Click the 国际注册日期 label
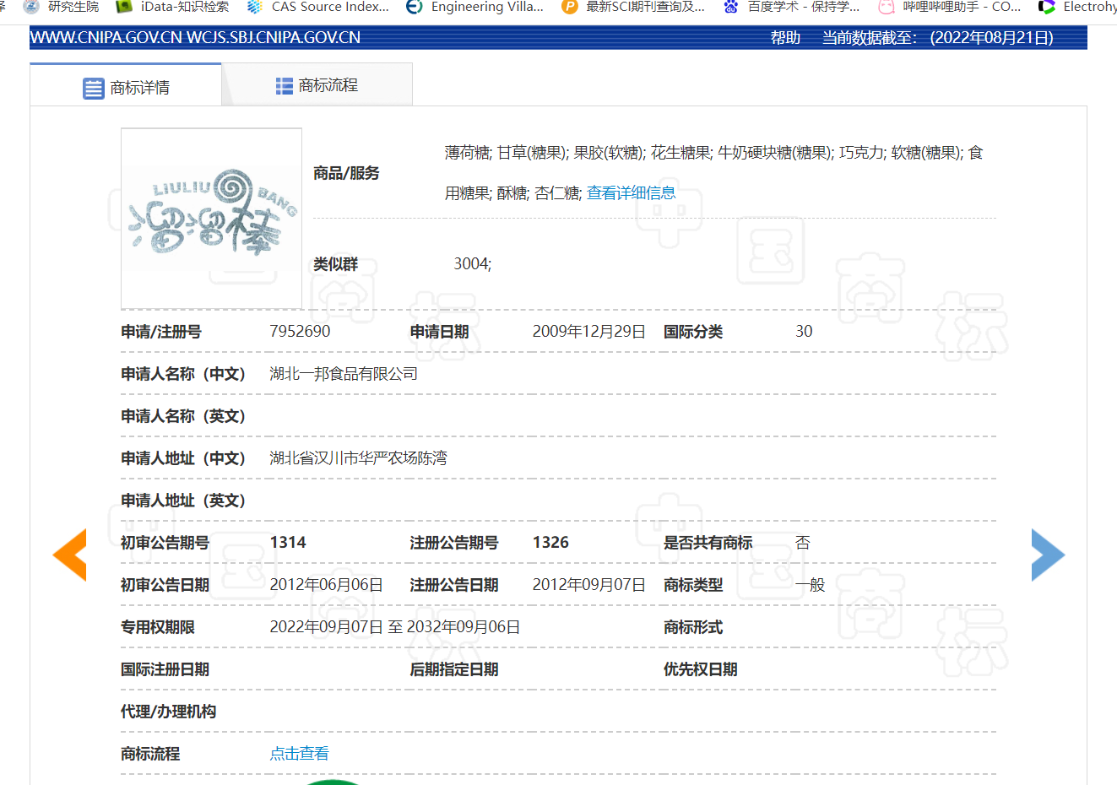This screenshot has width=1117, height=785. click(x=165, y=669)
